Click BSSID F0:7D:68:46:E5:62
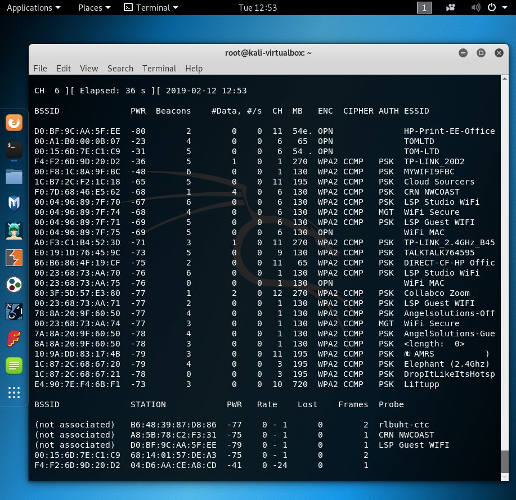The image size is (516, 500). tap(77, 192)
